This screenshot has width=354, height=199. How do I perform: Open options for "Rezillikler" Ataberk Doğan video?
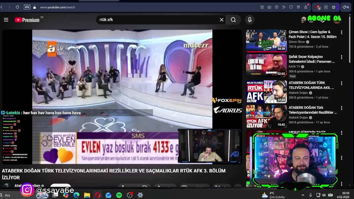pos(342,108)
